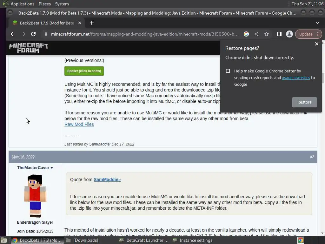The width and height of the screenshot is (325, 244).
Task: Click the Google icon in address bar
Action: coord(246,34)
